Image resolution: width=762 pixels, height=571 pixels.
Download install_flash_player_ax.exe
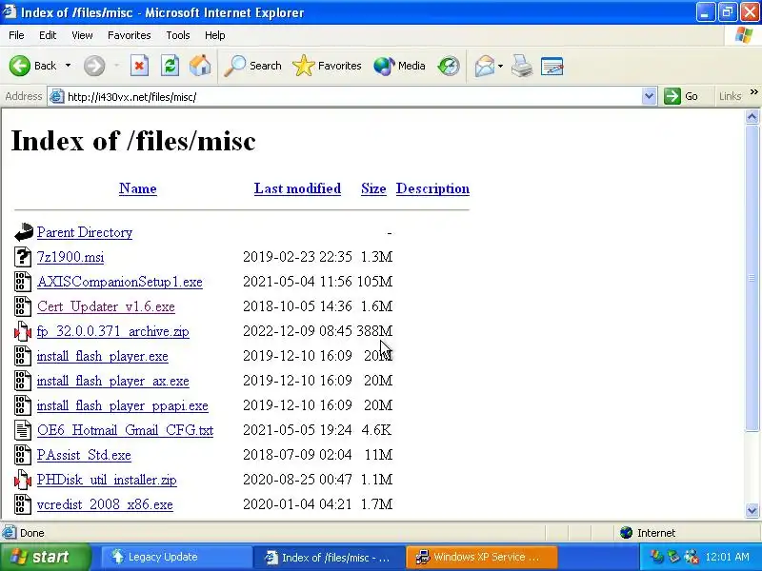[113, 381]
